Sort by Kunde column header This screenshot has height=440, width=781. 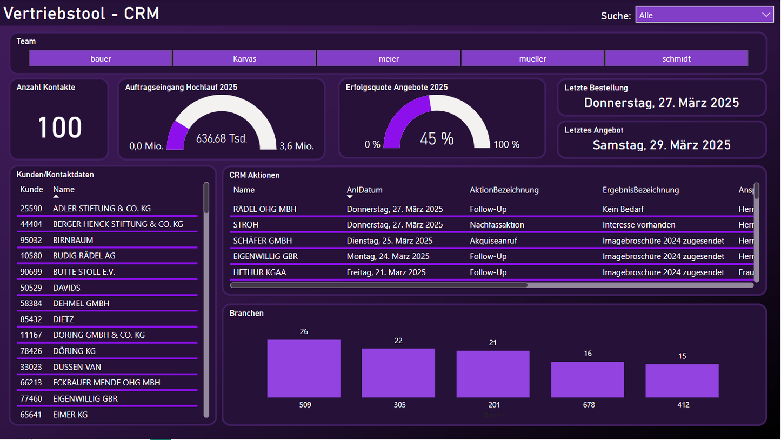pos(31,190)
